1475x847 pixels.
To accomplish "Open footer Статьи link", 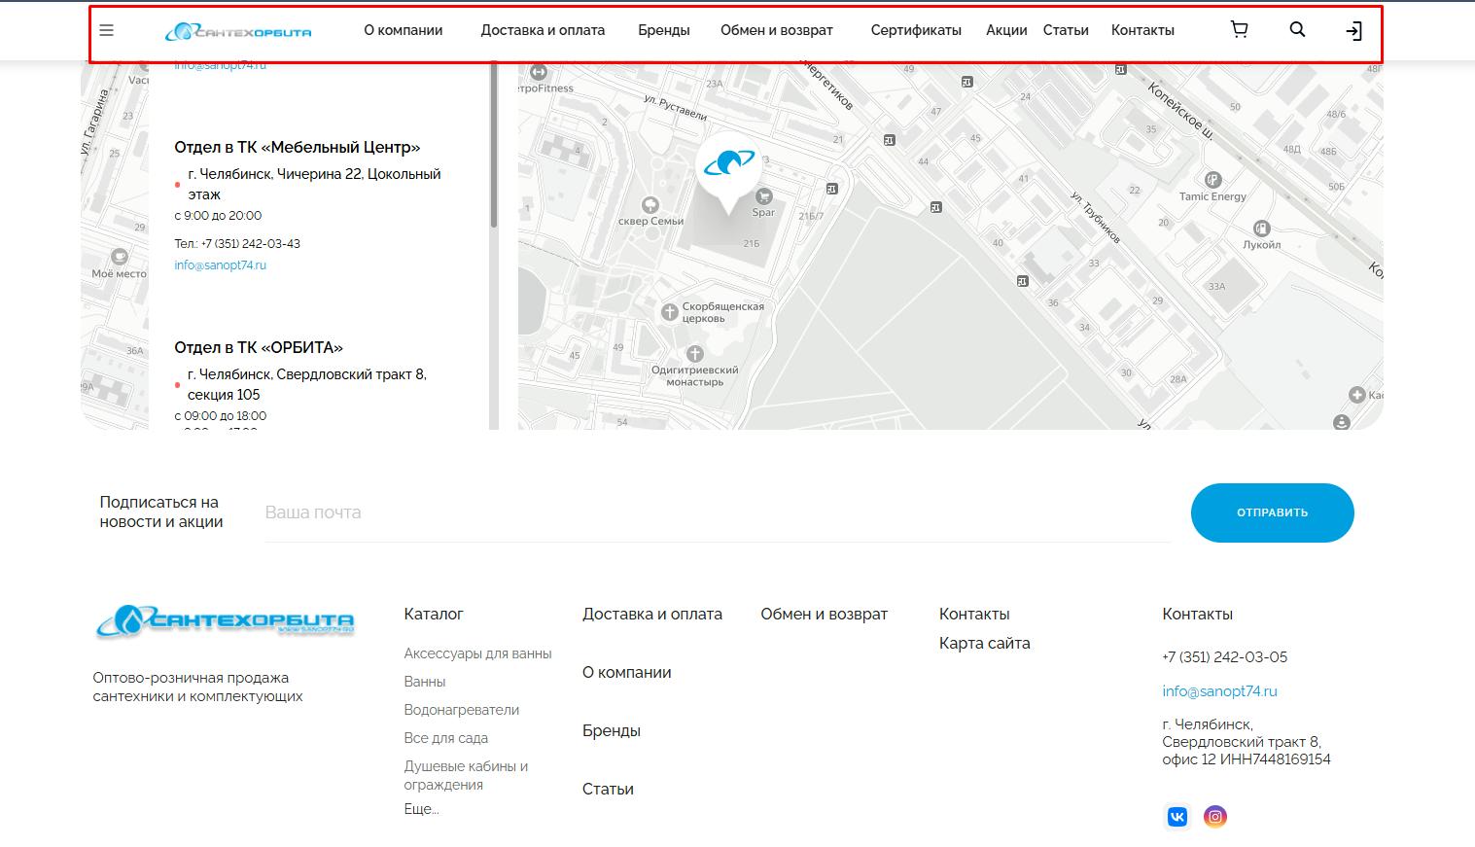I will (x=608, y=790).
